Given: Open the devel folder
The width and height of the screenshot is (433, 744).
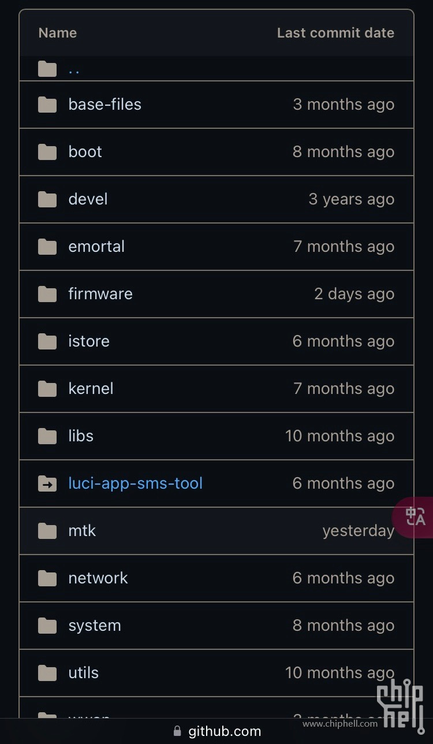Looking at the screenshot, I should [88, 199].
